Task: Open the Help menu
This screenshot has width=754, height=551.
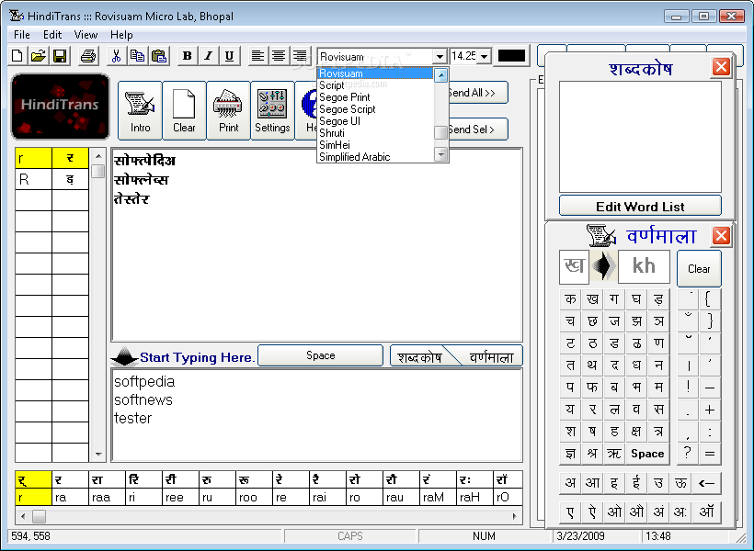Action: click(121, 35)
